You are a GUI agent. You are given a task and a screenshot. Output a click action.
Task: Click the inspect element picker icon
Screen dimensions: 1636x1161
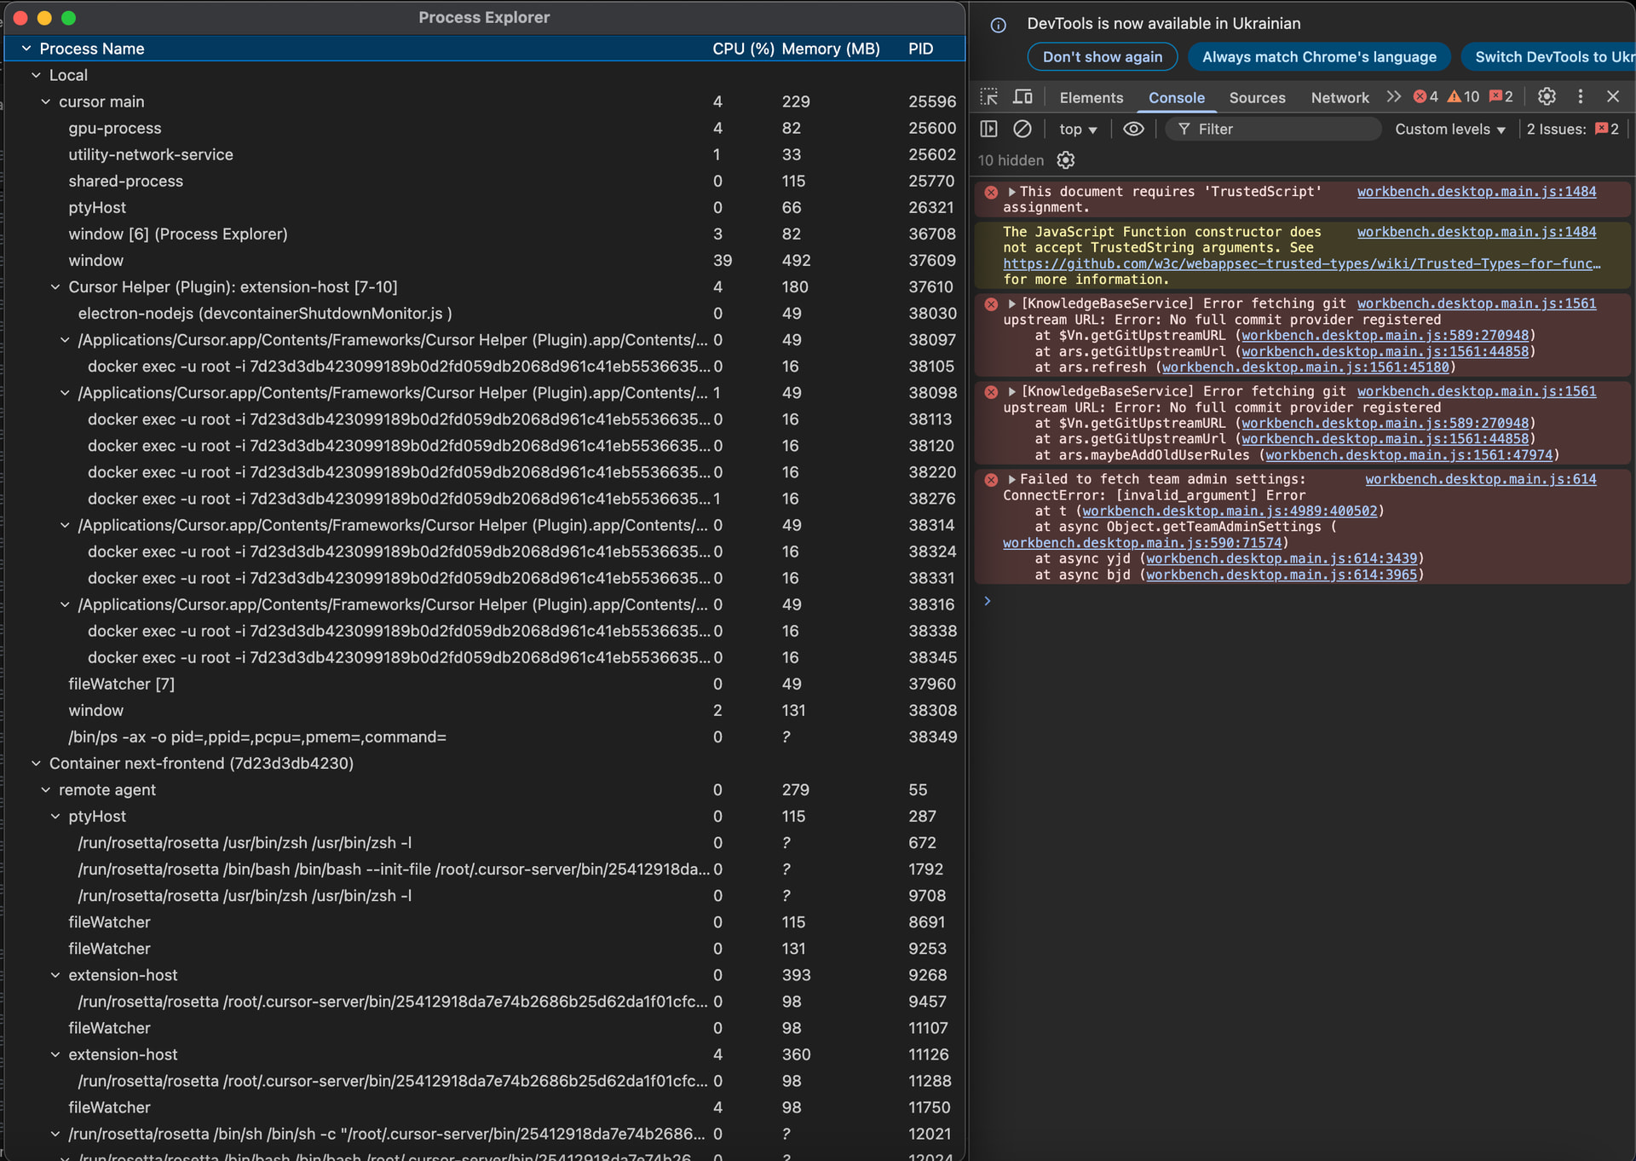tap(988, 97)
